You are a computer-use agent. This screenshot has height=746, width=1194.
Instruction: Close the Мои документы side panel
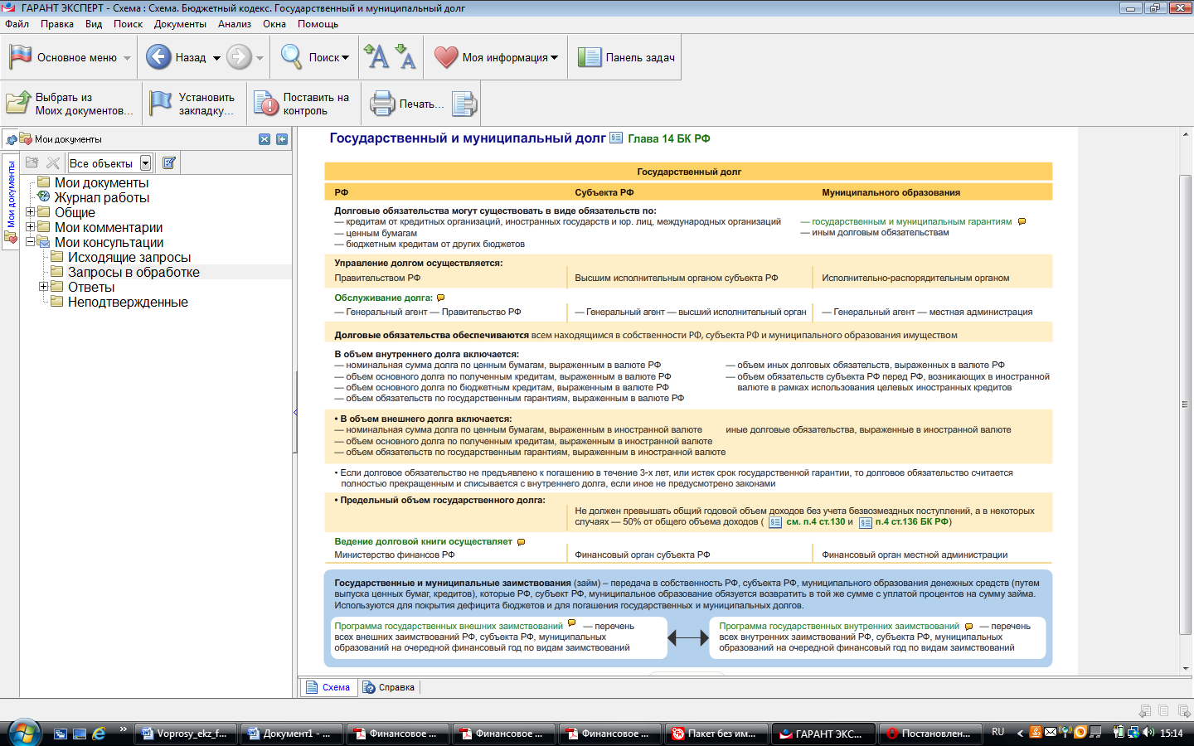point(265,139)
